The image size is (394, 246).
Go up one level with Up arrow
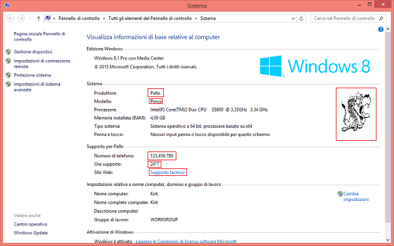[x=38, y=18]
